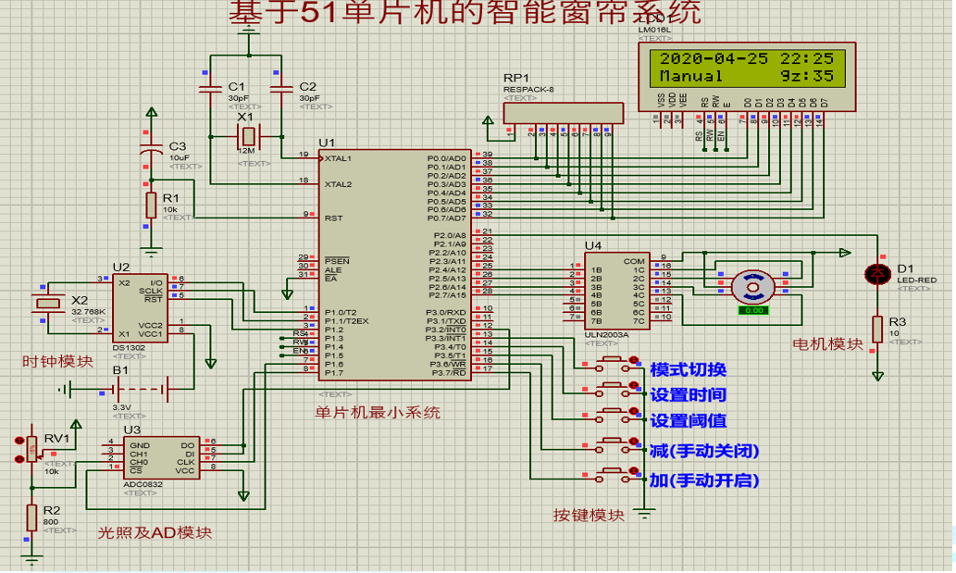This screenshot has width=956, height=573.
Task: Push the 加(手动开启) button switch
Action: click(613, 475)
